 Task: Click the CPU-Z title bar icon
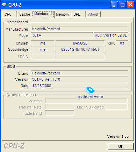click(x=4, y=5)
